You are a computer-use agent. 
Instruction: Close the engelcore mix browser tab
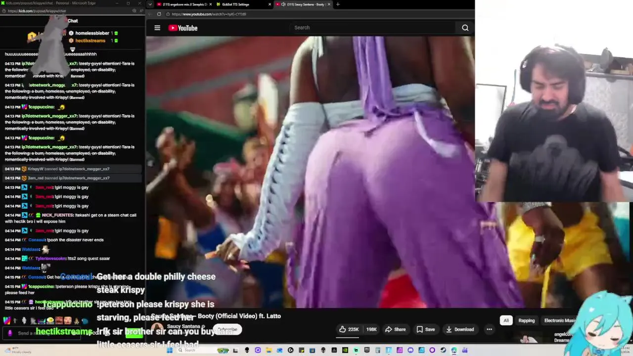[211, 4]
